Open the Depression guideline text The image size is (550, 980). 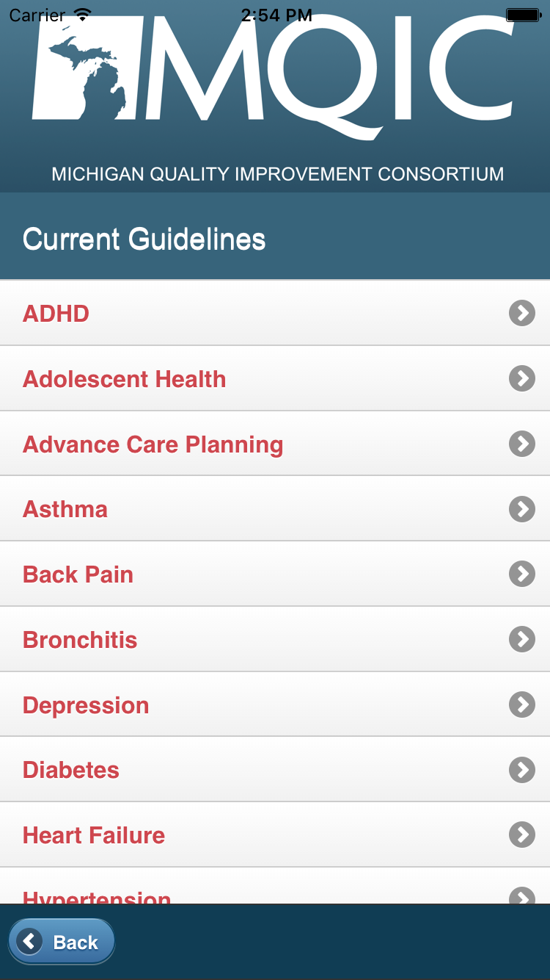[86, 705]
